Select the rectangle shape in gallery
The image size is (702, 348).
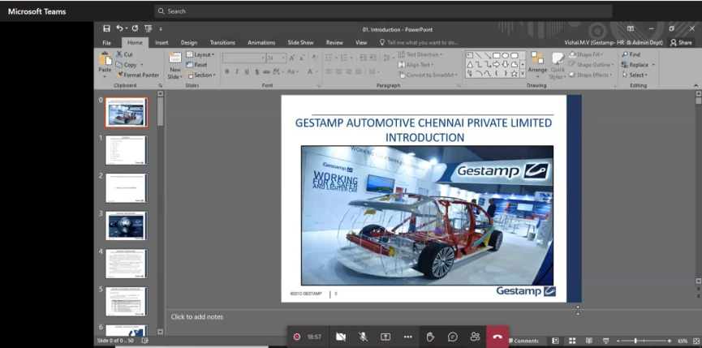[x=497, y=55]
